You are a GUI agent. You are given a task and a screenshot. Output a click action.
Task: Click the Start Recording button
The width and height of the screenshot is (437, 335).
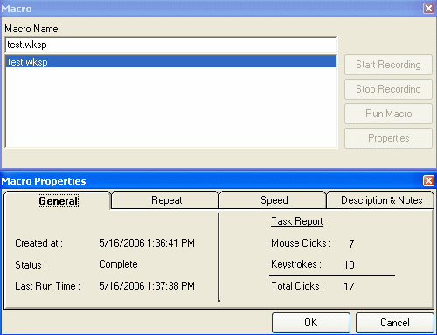pyautogui.click(x=388, y=65)
